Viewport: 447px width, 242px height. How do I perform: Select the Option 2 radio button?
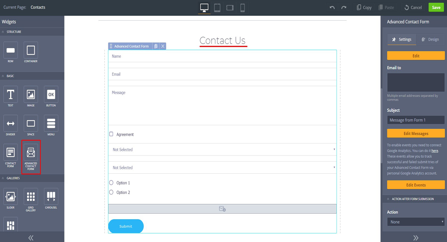coord(111,192)
